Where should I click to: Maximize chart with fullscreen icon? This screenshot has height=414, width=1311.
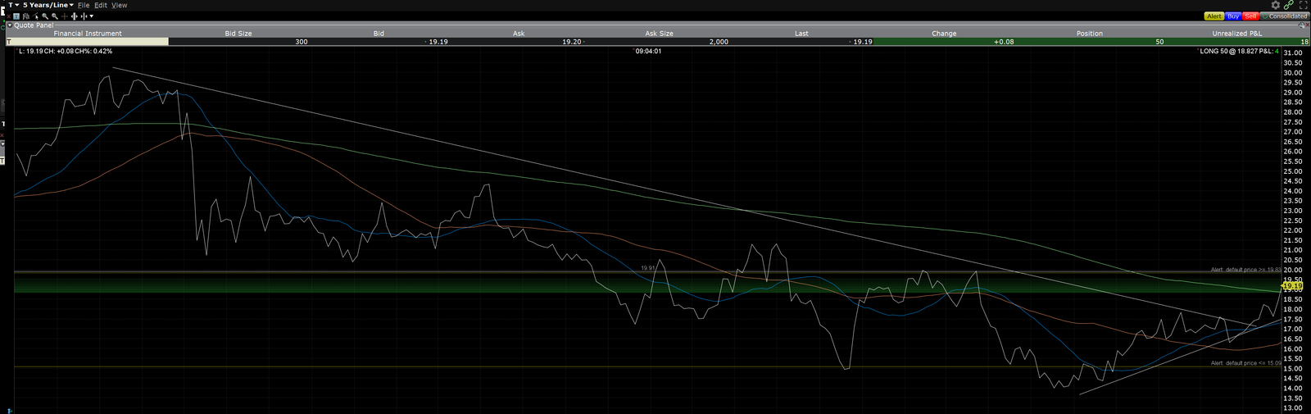point(1304,5)
